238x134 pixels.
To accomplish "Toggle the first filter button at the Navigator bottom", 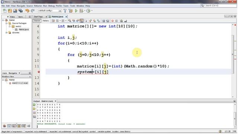I will [4, 126].
